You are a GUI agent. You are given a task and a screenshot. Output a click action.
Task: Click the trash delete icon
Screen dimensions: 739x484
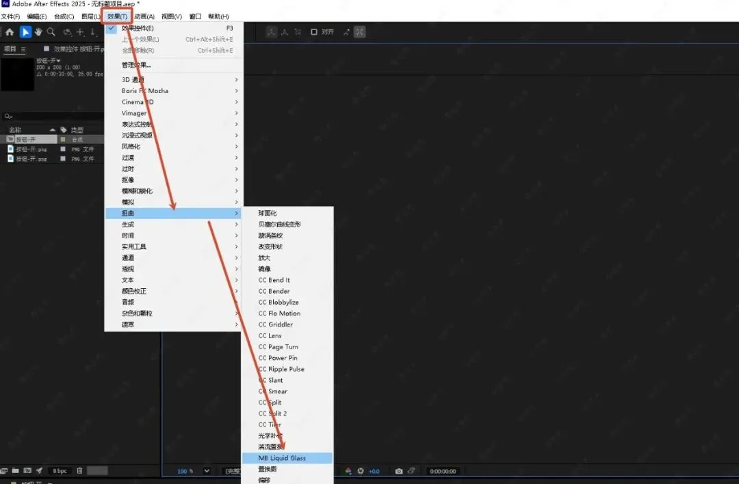tap(79, 470)
